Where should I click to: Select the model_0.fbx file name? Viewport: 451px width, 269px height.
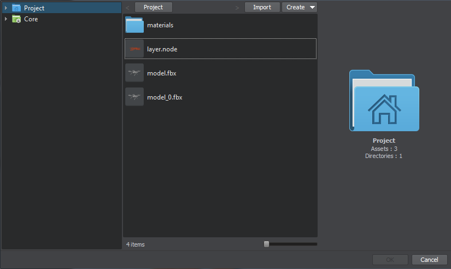tap(165, 97)
